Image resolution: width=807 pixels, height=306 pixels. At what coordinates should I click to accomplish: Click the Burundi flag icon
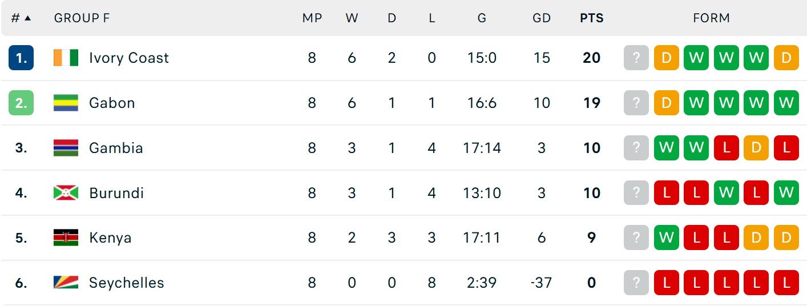click(66, 193)
